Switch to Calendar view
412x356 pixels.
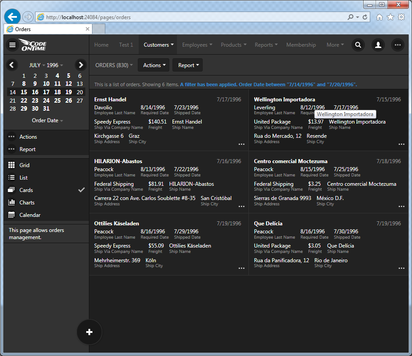click(46, 215)
